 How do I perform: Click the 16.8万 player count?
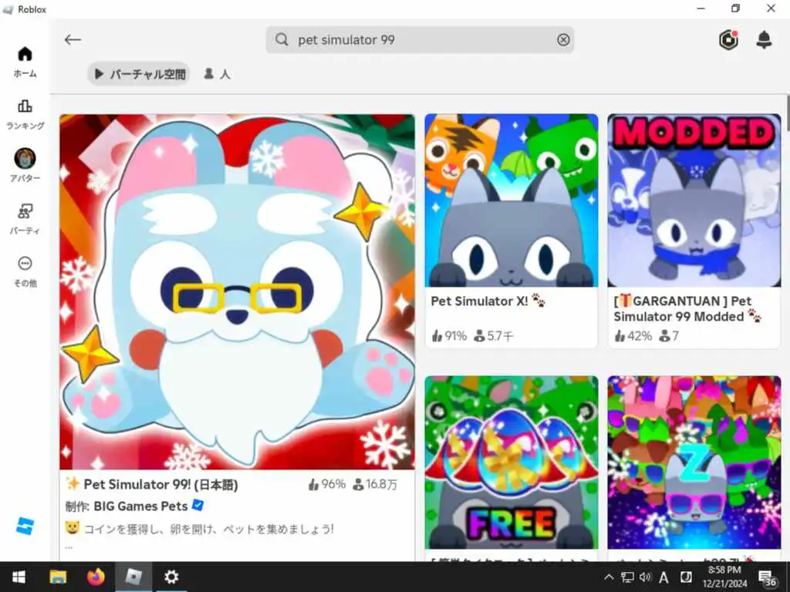pyautogui.click(x=374, y=484)
